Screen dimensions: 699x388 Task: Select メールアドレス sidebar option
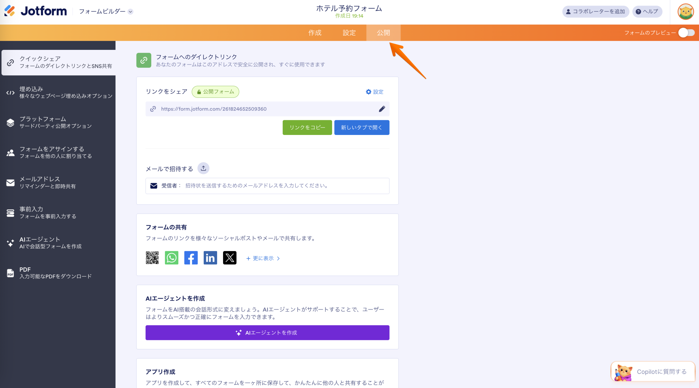click(58, 182)
